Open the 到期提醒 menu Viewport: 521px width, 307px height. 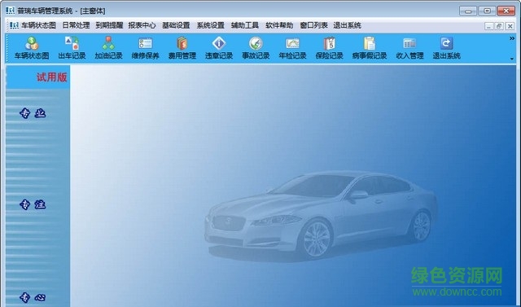(109, 25)
